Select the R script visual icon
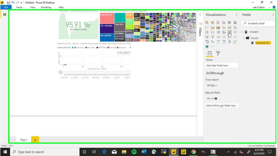This screenshot has height=156, width=277. point(229,42)
